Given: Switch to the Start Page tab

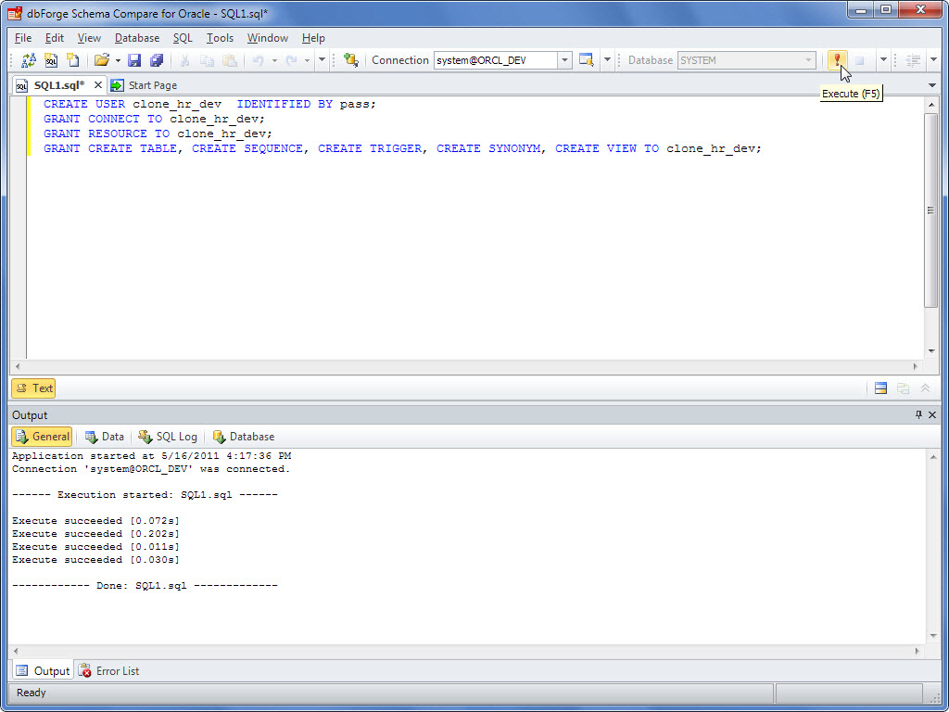Looking at the screenshot, I should (155, 84).
